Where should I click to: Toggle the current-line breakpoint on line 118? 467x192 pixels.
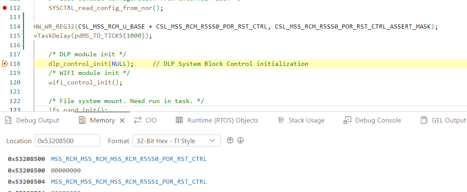click(x=5, y=64)
